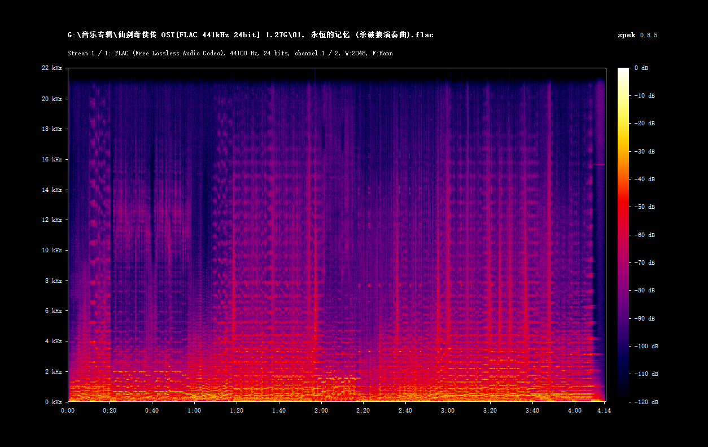Click the dB color gradient legend bar
The height and width of the screenshot is (447, 708).
pyautogui.click(x=623, y=235)
